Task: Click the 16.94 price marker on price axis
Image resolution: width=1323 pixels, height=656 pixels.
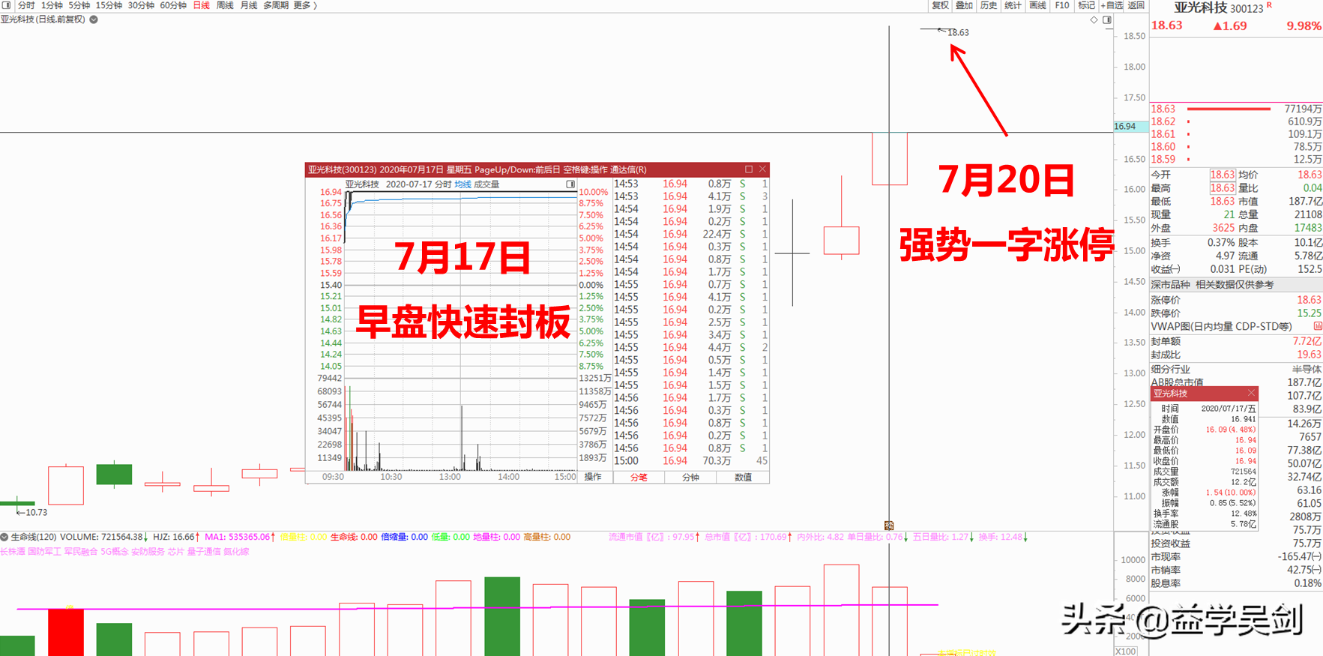Action: 1130,127
